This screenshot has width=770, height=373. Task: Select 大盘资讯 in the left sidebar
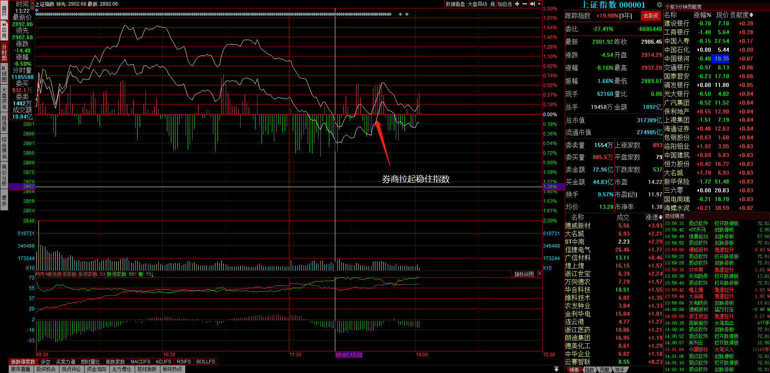tap(4, 98)
